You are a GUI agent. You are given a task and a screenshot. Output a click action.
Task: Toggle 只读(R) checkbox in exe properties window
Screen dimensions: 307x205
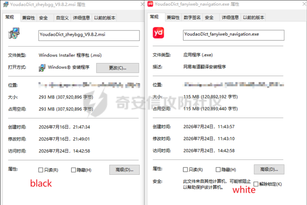[x=185, y=170]
